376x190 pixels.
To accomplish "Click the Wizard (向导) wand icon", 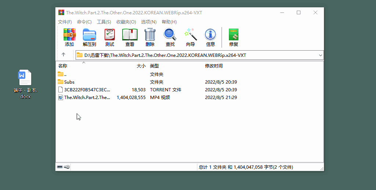I will (190, 34).
